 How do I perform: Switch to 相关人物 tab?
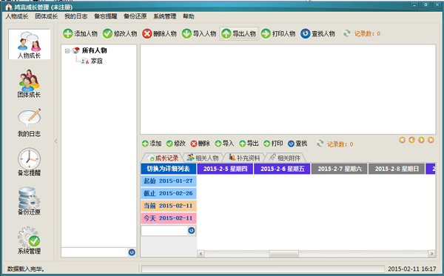tap(203, 158)
